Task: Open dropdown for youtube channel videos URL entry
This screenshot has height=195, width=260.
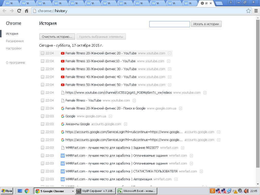Action: point(205,93)
